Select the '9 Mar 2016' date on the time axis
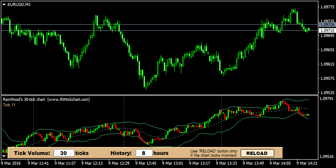 (11, 163)
